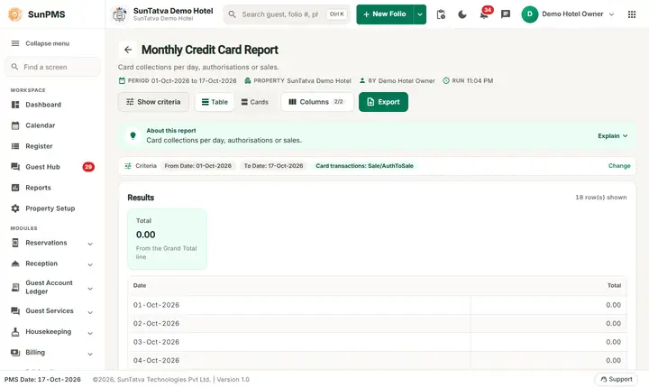649x388 pixels.
Task: Click the Housekeeping icon
Action: [15, 332]
